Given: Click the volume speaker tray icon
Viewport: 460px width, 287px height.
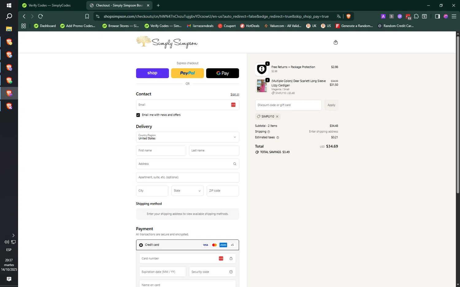Looking at the screenshot, I should pos(6,242).
